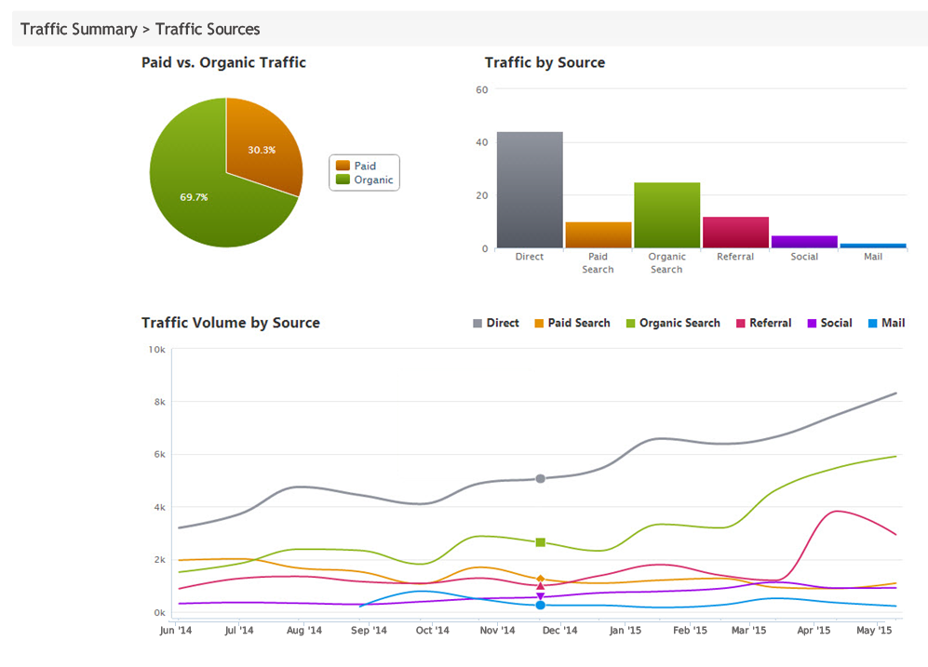This screenshot has height=667, width=928.
Task: Click the Paid legend swatch in pie chart
Action: pos(343,166)
